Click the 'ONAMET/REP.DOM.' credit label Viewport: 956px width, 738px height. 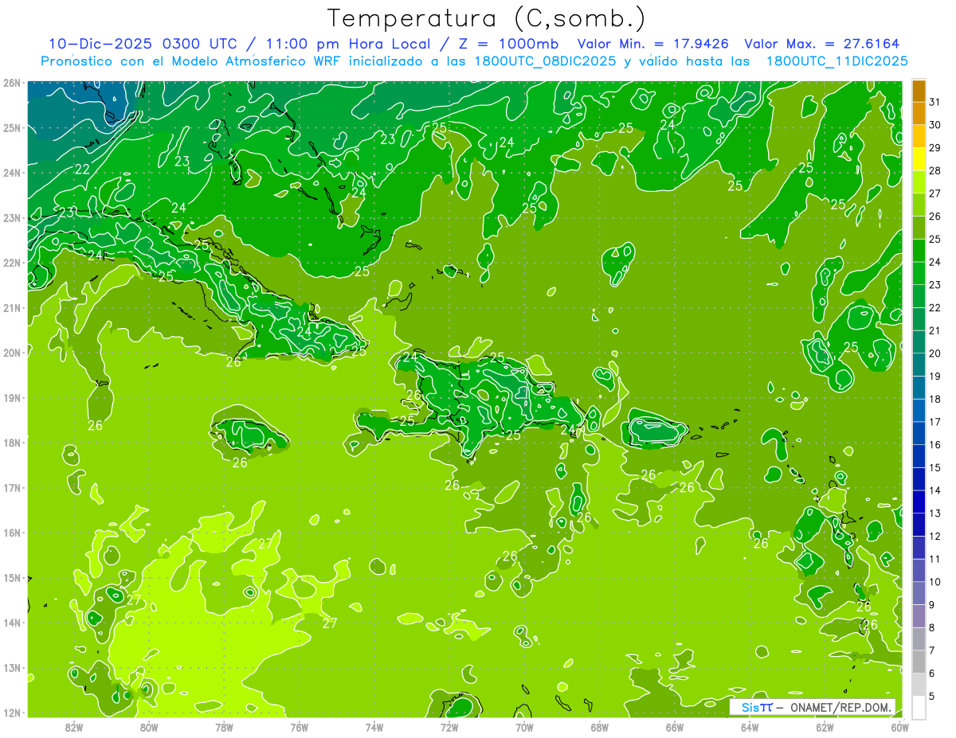[x=842, y=707]
